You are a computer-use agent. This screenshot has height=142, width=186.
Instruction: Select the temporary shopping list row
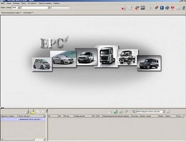point(23,119)
